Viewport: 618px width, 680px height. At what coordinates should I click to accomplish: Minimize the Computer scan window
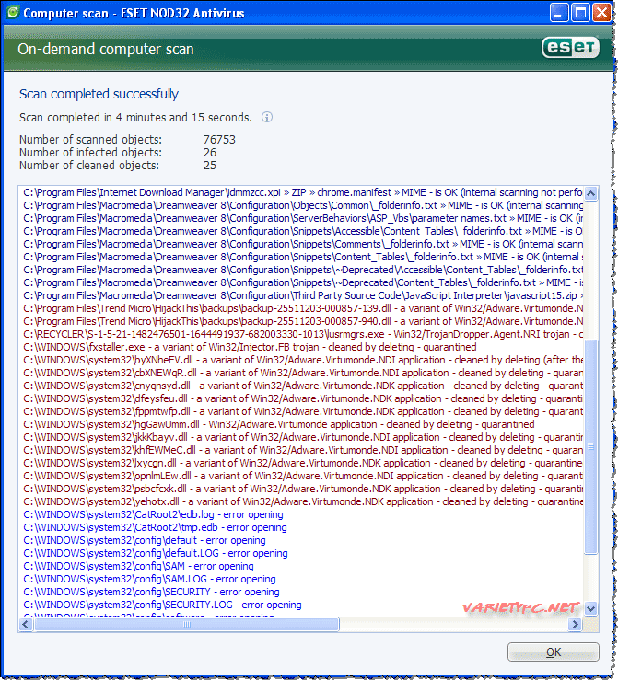click(558, 13)
